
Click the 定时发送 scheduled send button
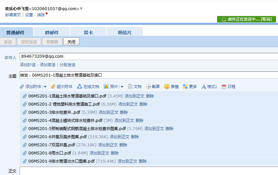(29, 42)
